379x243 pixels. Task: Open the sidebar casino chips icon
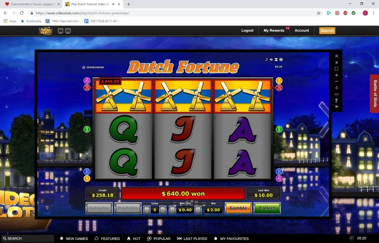coord(337,88)
